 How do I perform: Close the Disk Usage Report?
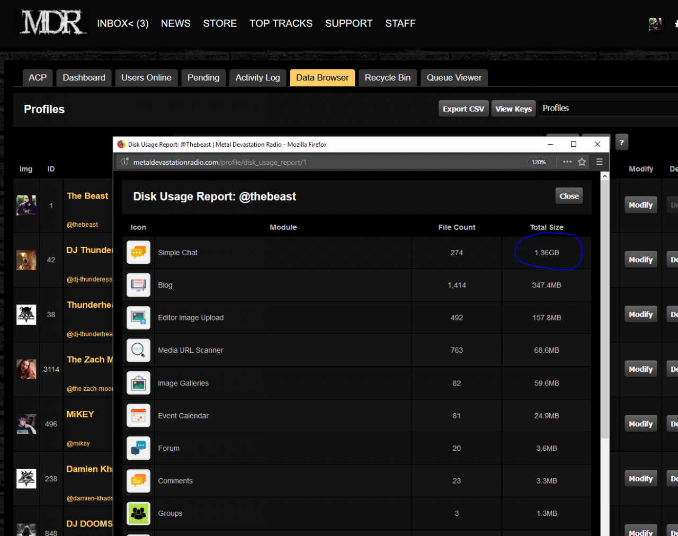[x=569, y=196]
